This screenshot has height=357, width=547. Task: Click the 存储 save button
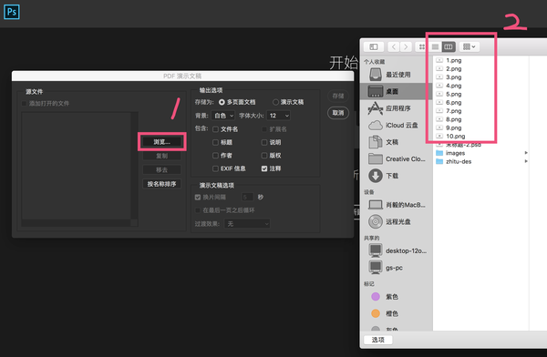click(338, 96)
